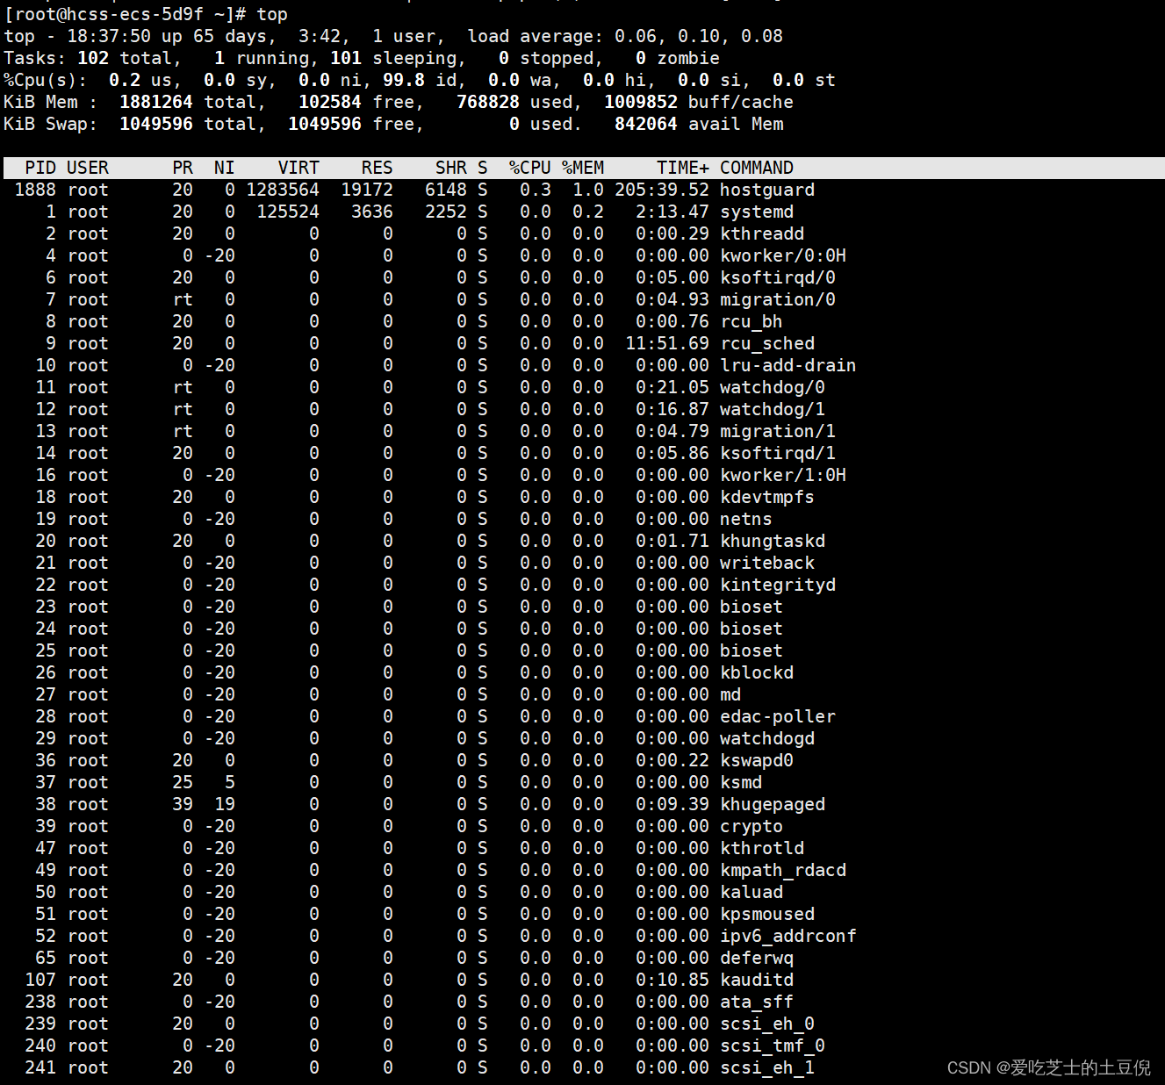Select the kblockd command
1165x1085 pixels.
pyautogui.click(x=757, y=672)
